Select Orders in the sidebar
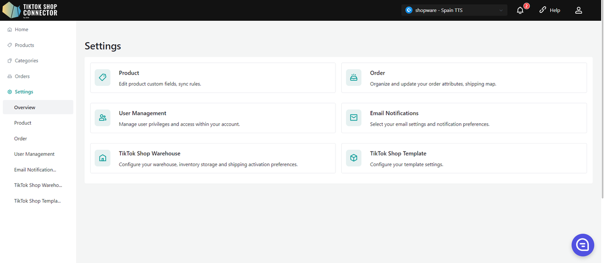604x263 pixels. click(x=22, y=76)
